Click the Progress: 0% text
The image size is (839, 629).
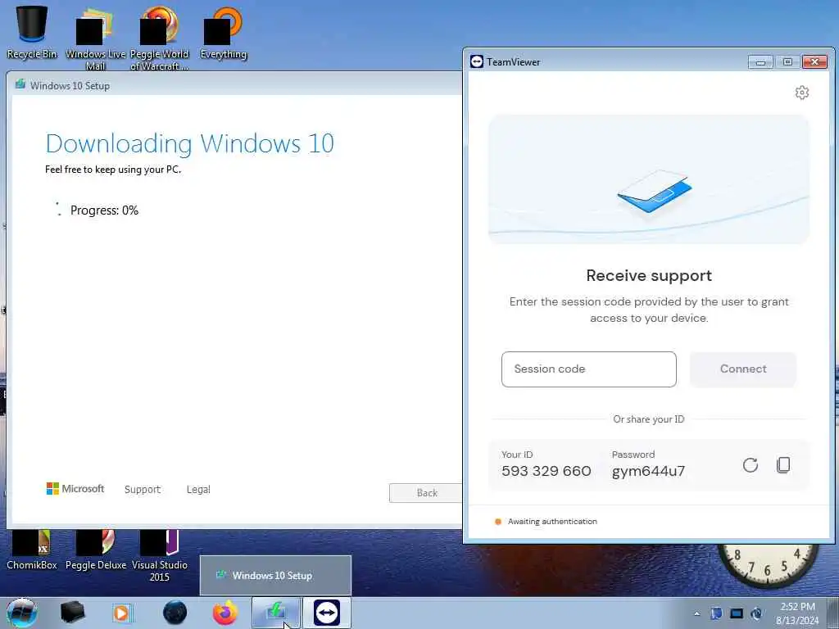pyautogui.click(x=104, y=210)
